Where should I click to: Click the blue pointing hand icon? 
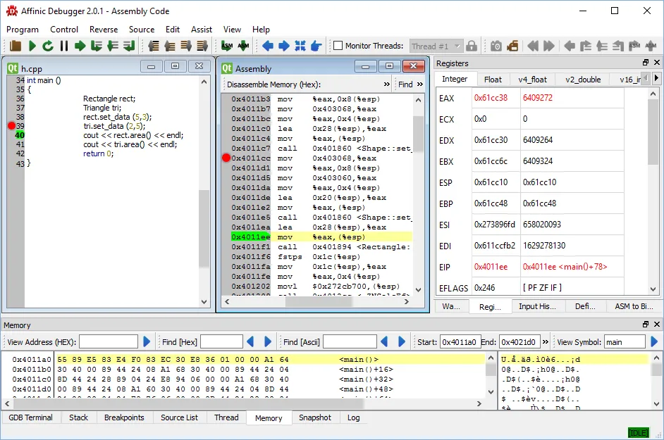pos(316,46)
